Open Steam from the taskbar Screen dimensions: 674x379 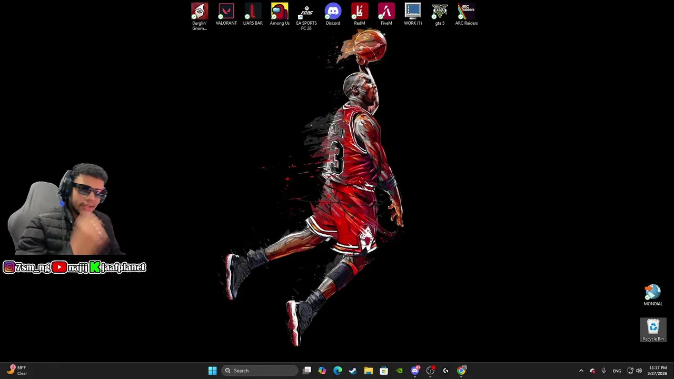pyautogui.click(x=353, y=371)
